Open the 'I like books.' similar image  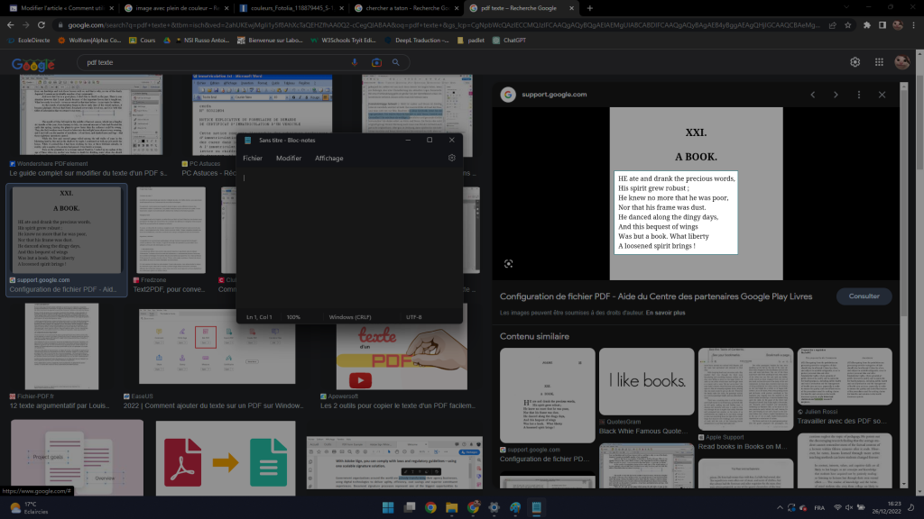click(646, 381)
